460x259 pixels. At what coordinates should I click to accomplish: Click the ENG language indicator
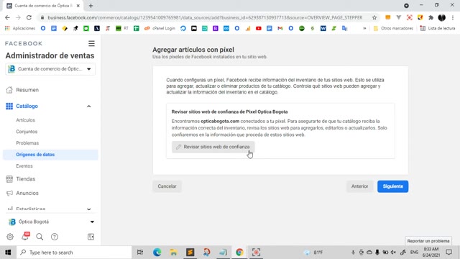(414, 253)
